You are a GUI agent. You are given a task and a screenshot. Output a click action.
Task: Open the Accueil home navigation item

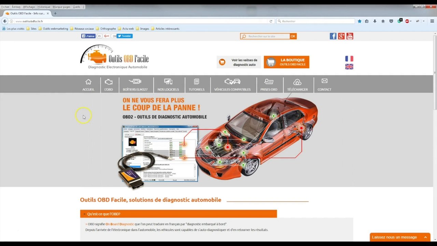[x=88, y=85]
